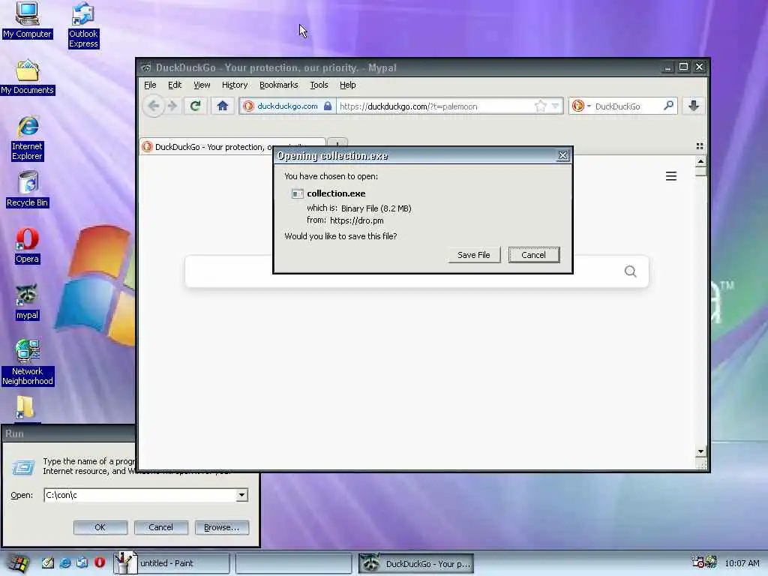Launch Internet Explorer from the desktop

click(x=28, y=138)
